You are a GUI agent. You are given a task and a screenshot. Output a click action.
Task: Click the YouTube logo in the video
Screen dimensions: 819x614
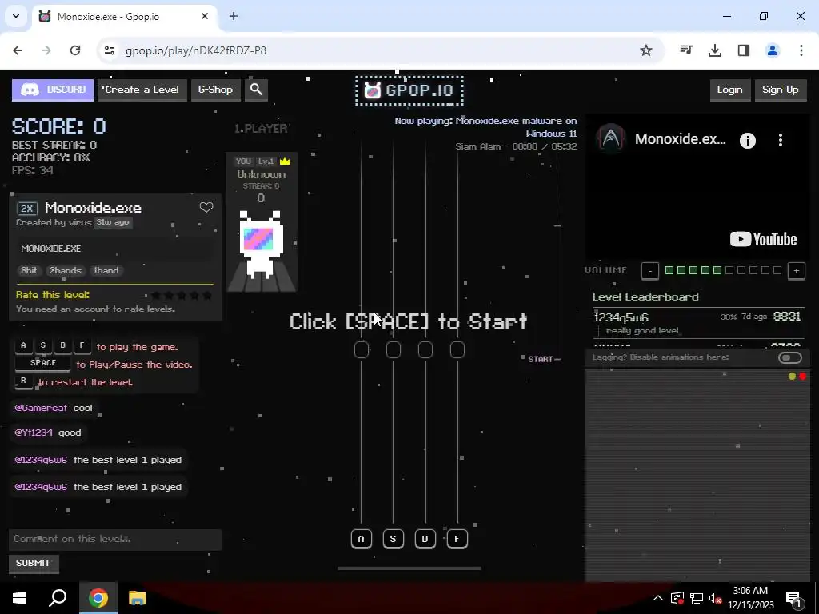point(763,239)
